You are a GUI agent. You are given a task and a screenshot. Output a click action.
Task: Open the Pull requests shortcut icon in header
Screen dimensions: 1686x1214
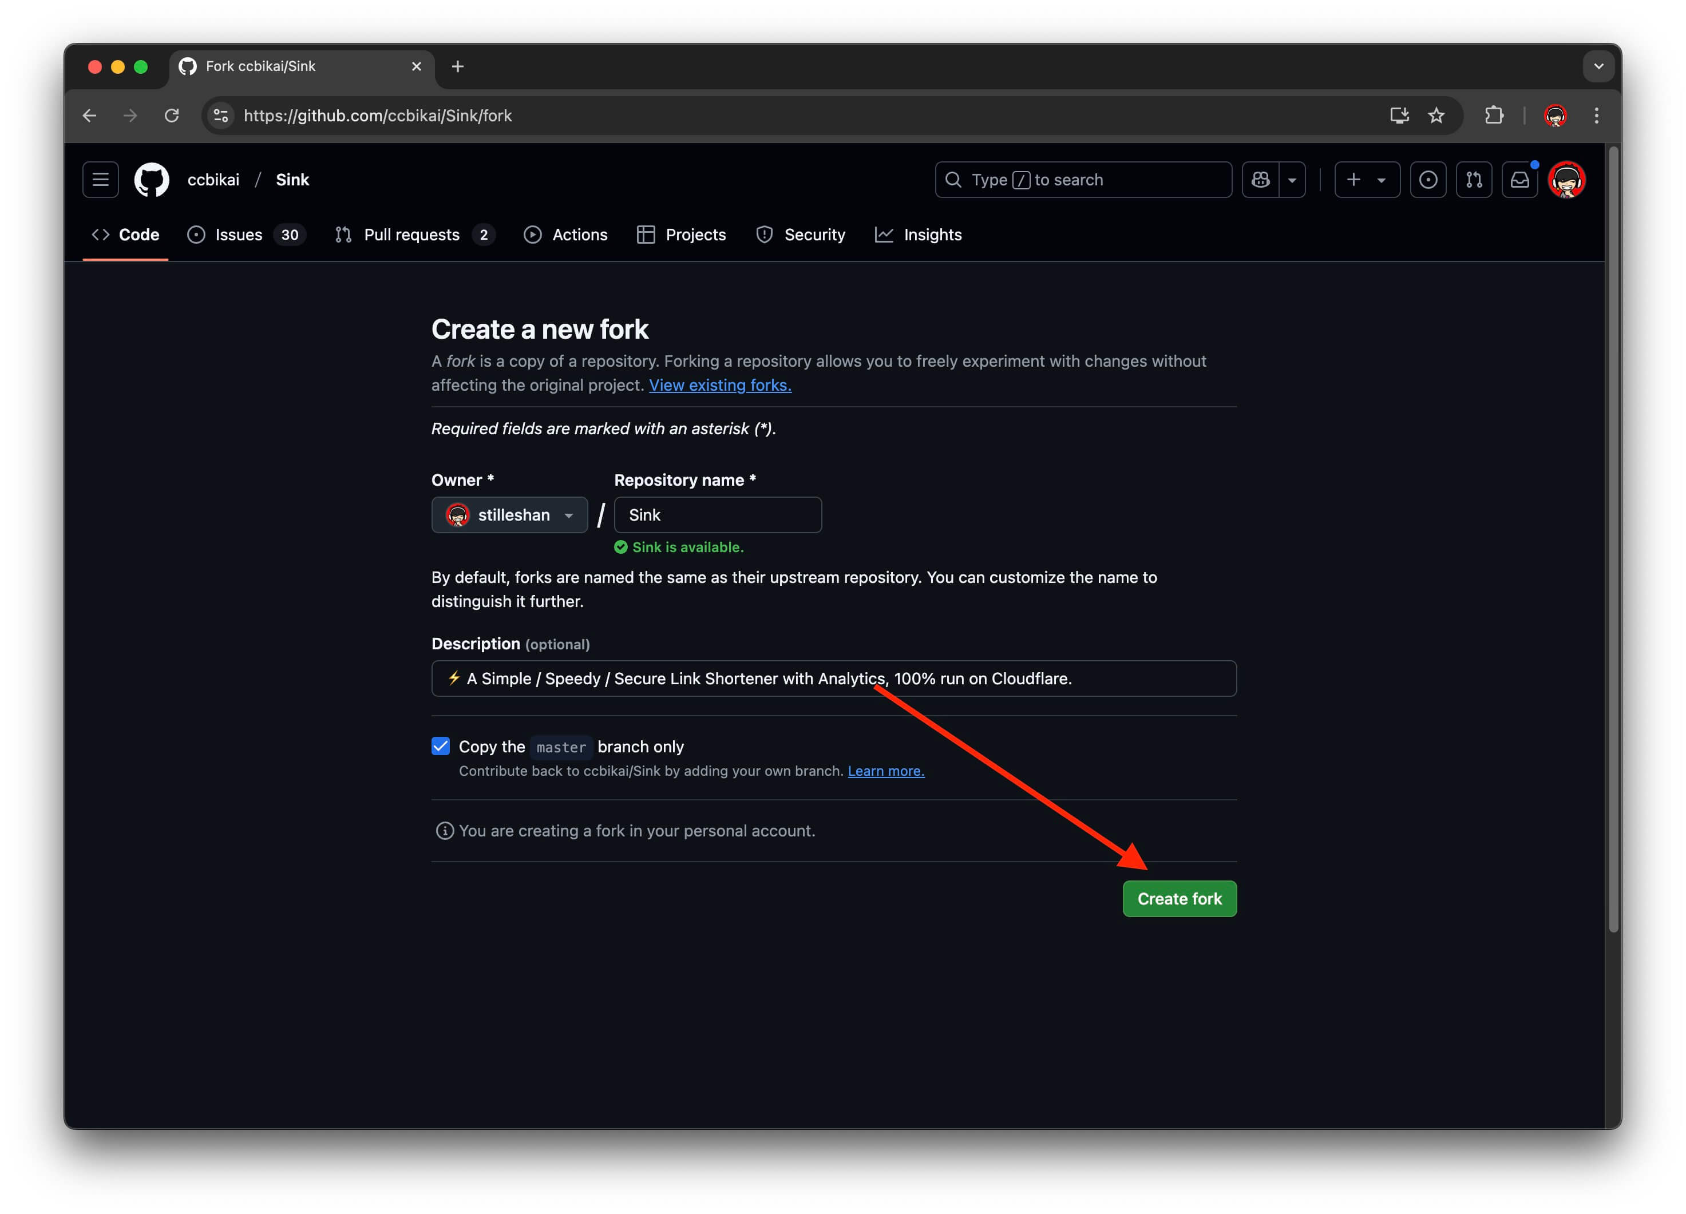pos(1474,180)
